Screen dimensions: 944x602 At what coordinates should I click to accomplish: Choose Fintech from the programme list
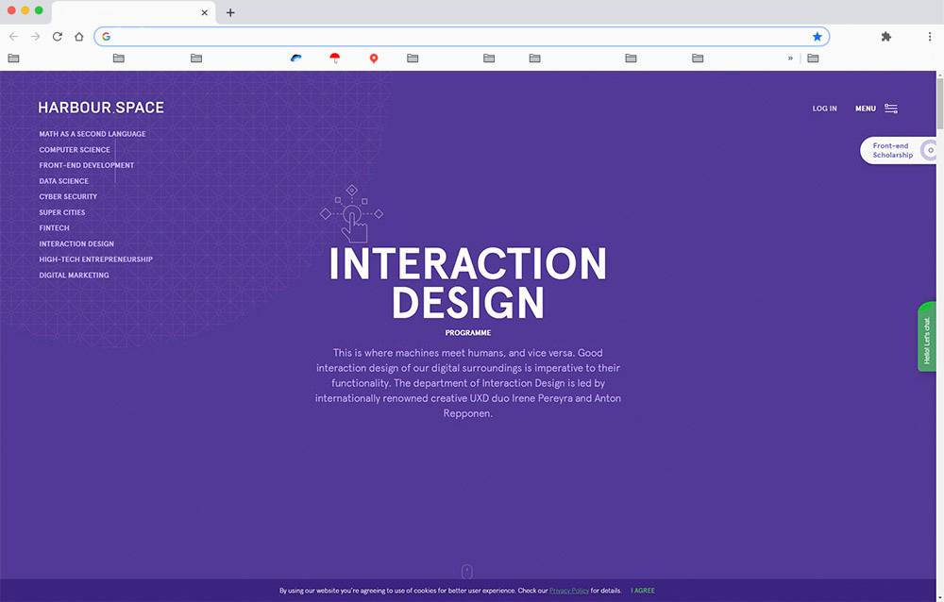pyautogui.click(x=54, y=227)
